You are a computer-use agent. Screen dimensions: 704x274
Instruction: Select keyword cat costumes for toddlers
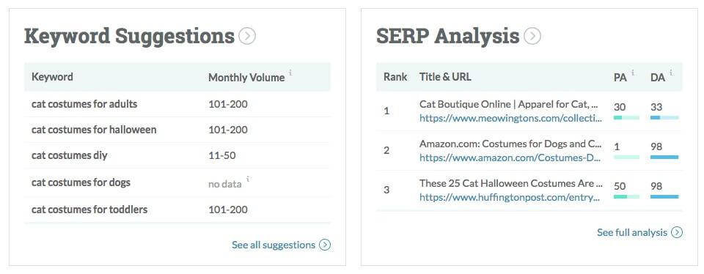pos(89,210)
